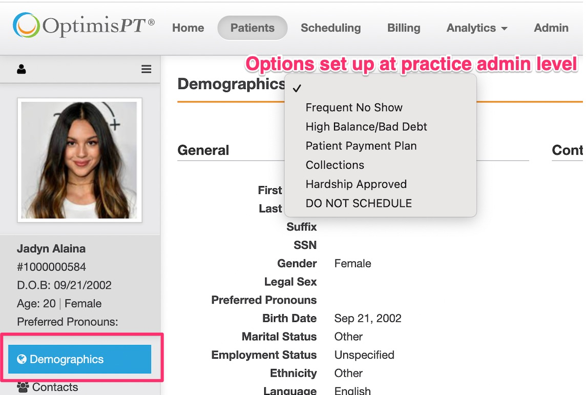Viewport: 586px width, 395px height.
Task: Choose Frequent No Show option
Action: click(x=354, y=107)
